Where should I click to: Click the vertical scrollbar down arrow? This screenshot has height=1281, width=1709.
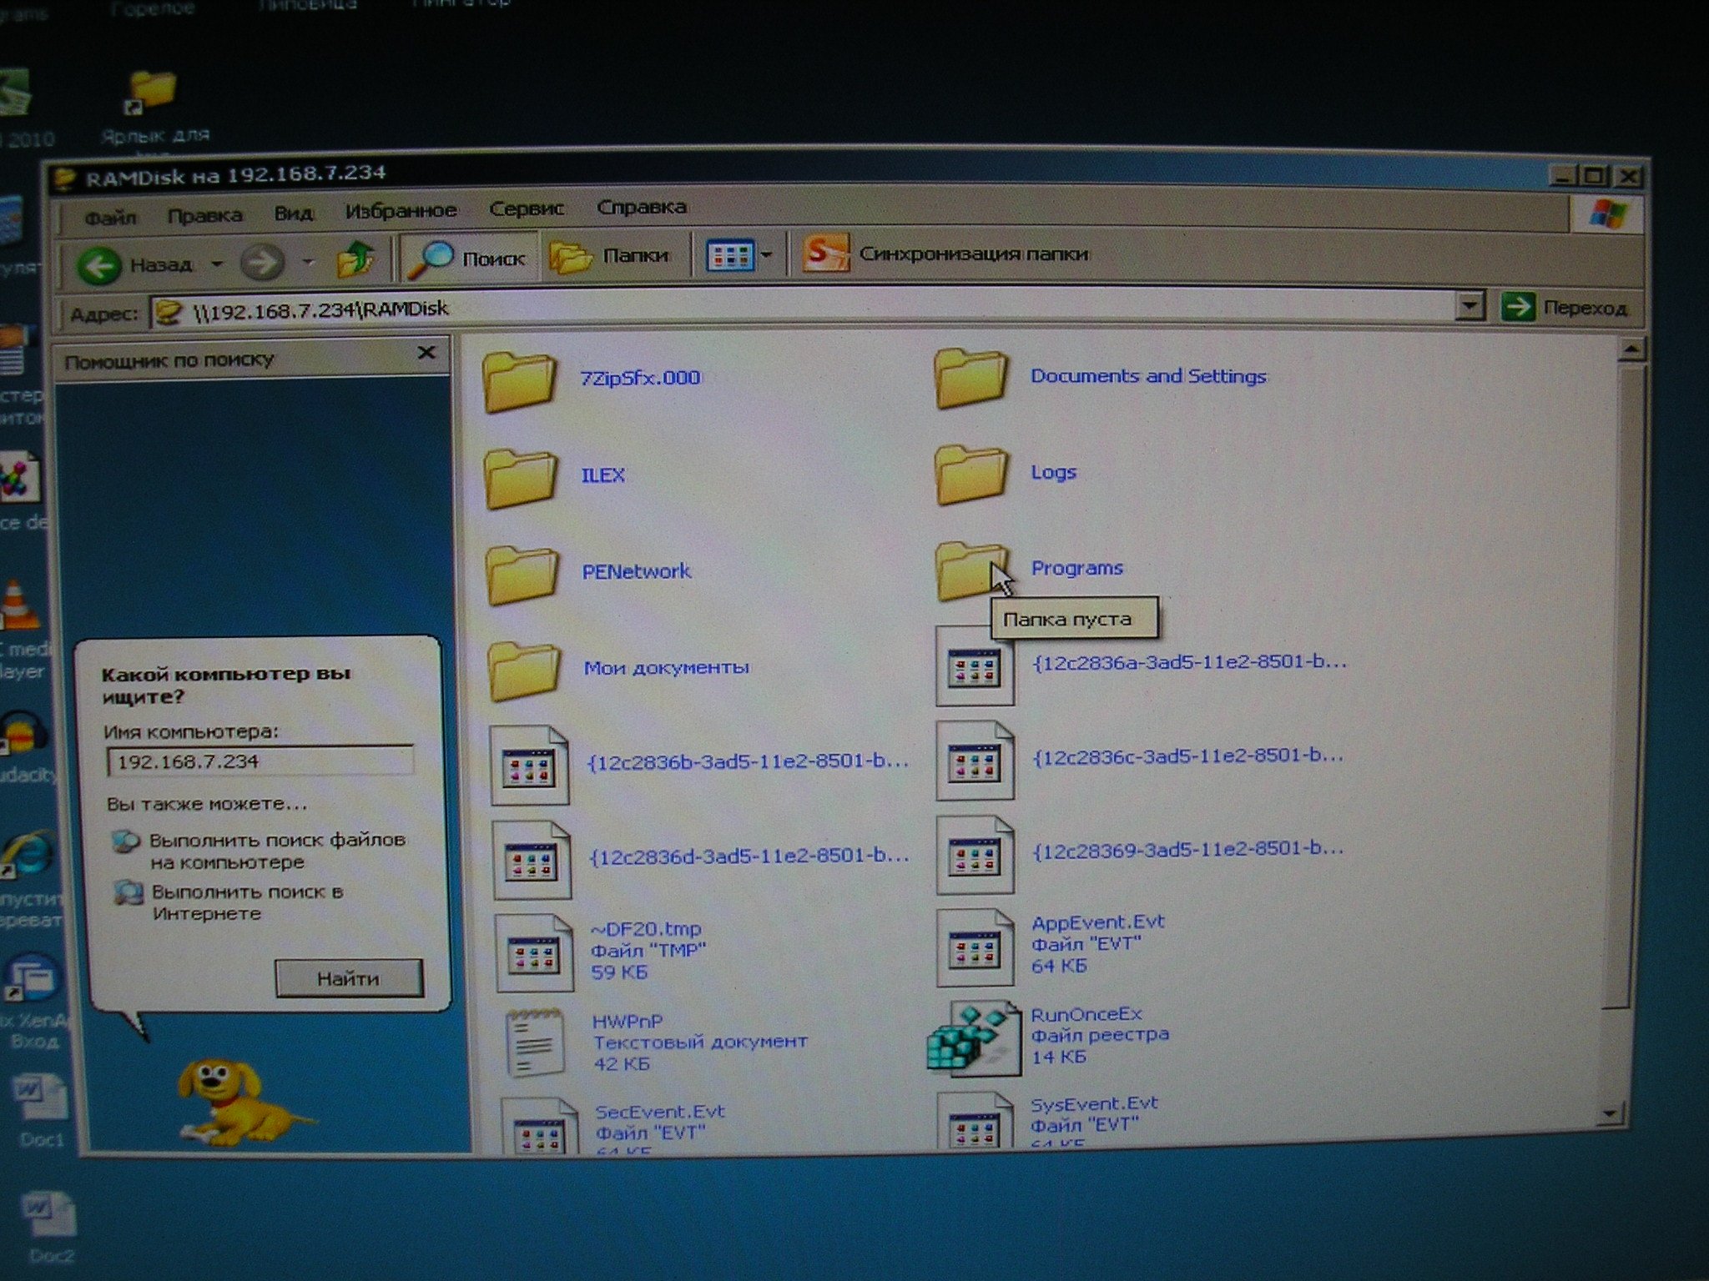(x=1611, y=1114)
